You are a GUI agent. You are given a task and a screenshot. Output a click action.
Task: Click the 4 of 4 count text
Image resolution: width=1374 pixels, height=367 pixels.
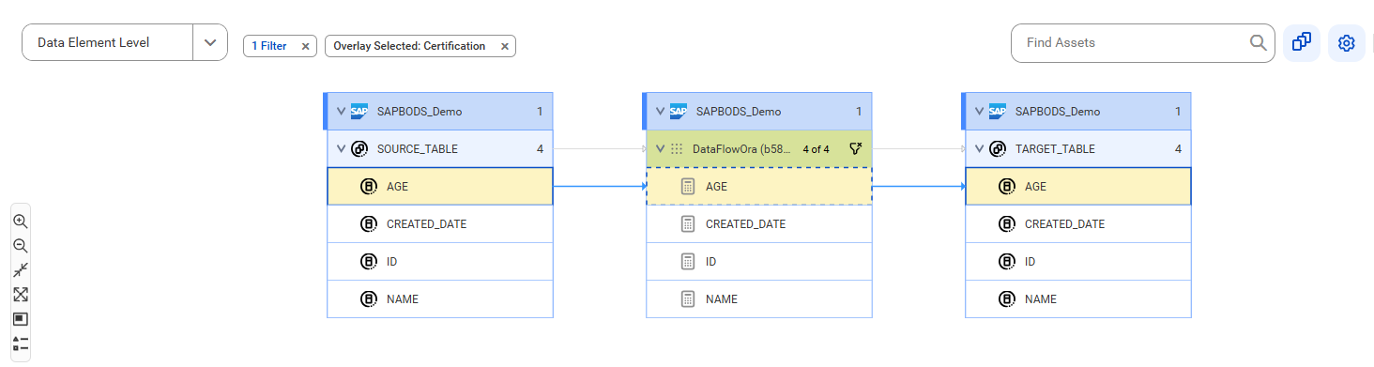[x=817, y=148]
